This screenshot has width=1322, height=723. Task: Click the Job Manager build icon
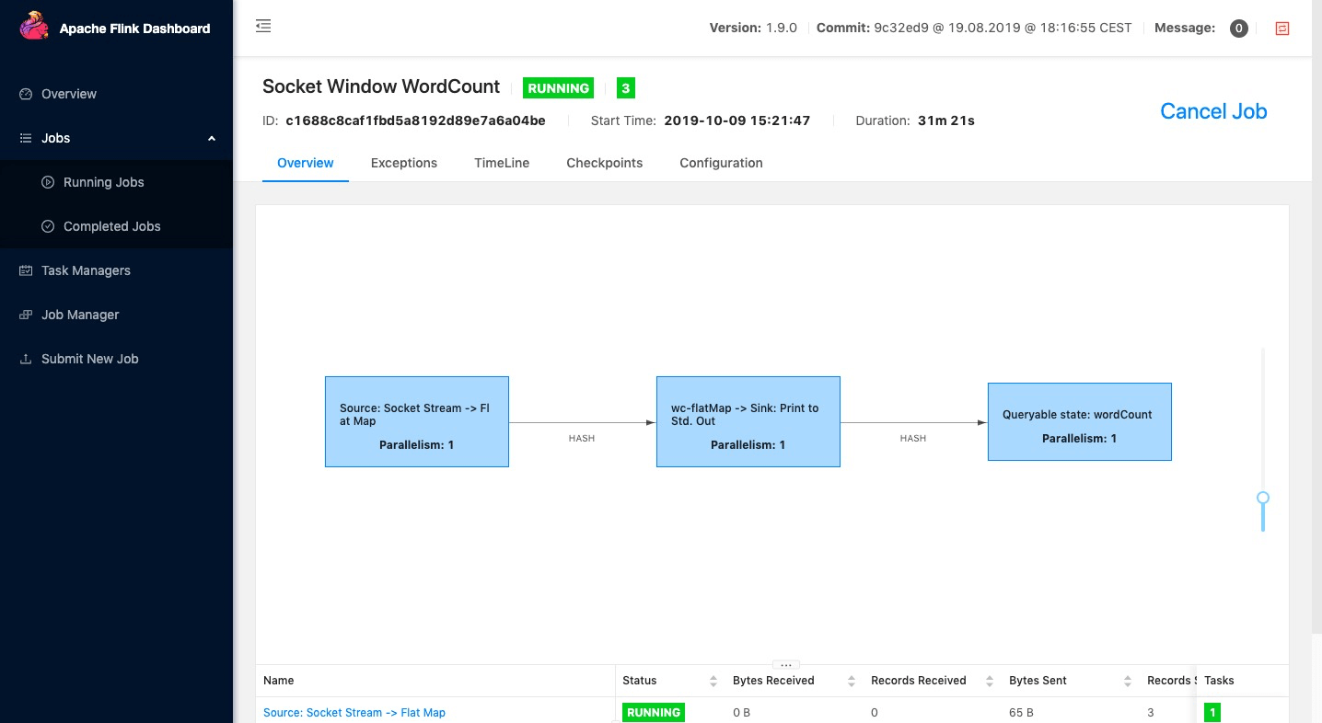tap(26, 315)
